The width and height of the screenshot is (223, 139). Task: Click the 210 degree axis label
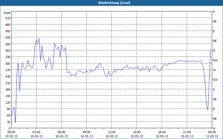point(8,83)
